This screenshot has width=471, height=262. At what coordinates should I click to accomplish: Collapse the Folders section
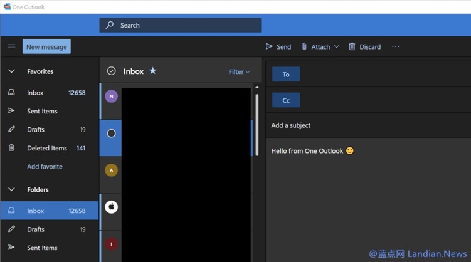[x=11, y=189]
